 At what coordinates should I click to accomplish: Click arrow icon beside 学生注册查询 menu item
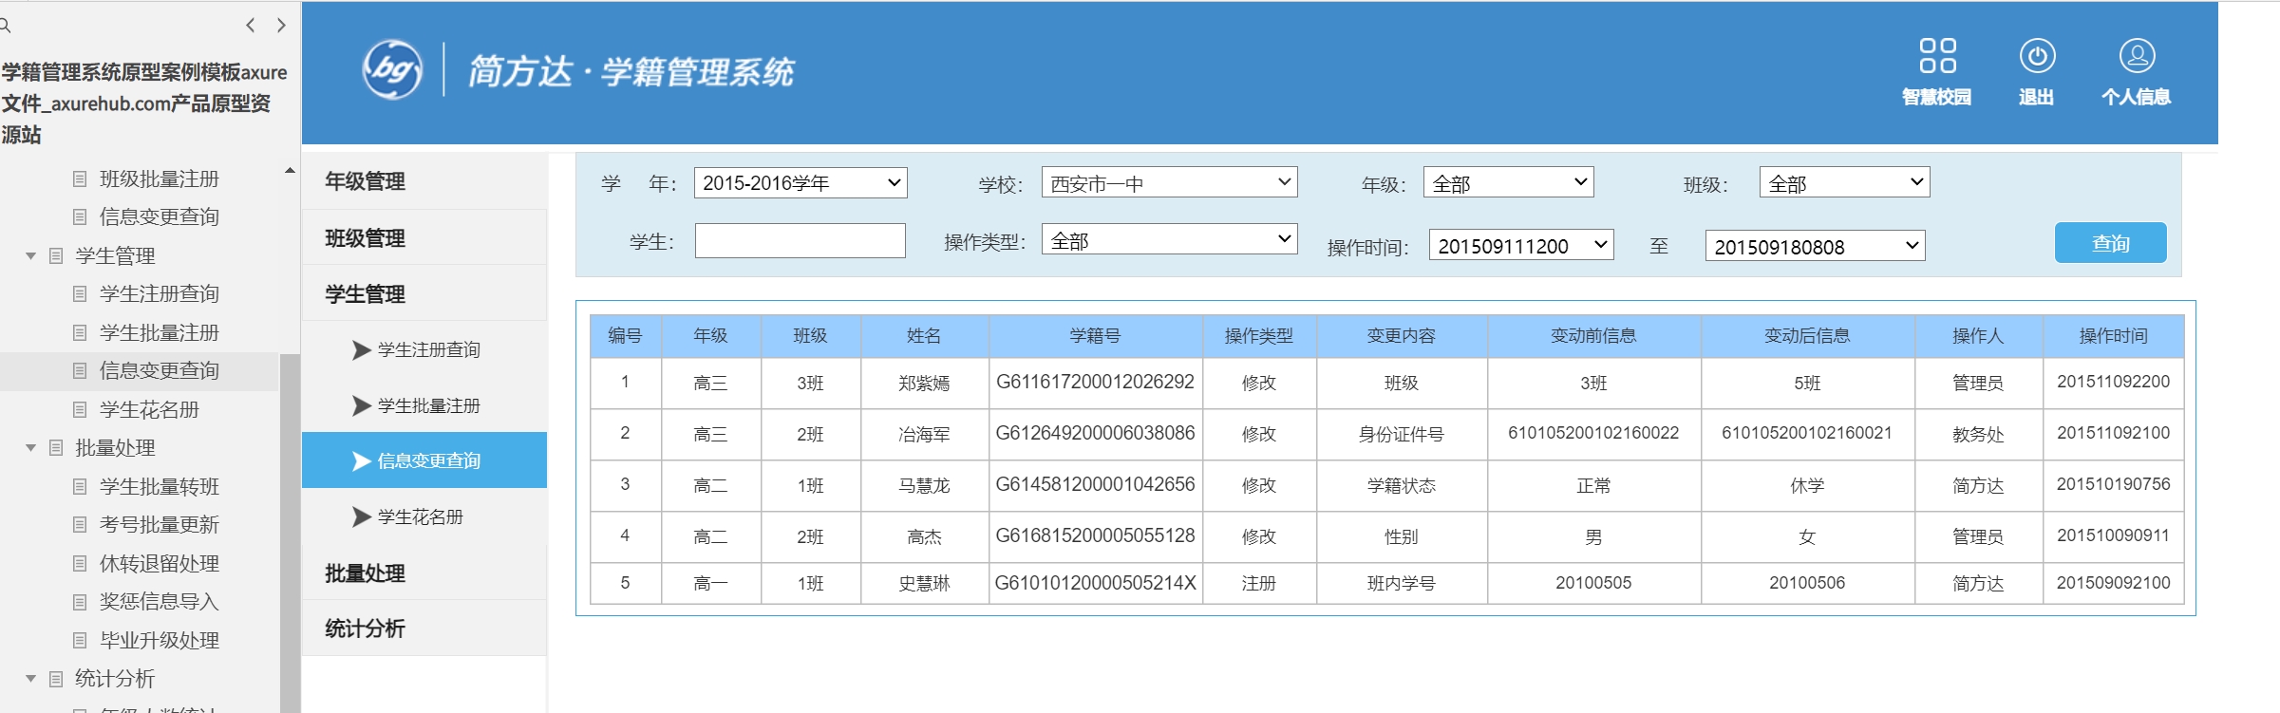coord(361,349)
